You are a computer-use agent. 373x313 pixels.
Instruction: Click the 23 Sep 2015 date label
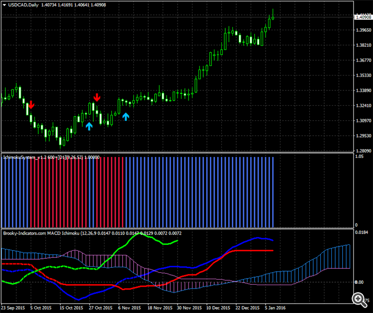[x=13, y=308]
